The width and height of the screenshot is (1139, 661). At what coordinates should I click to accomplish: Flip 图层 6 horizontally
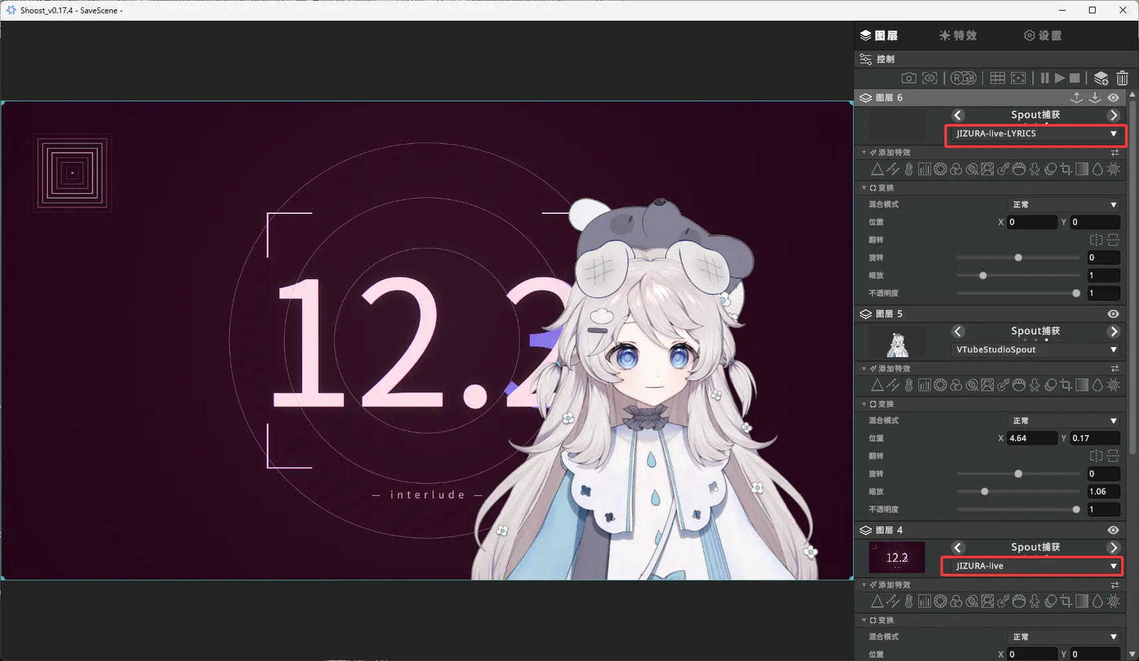1096,240
